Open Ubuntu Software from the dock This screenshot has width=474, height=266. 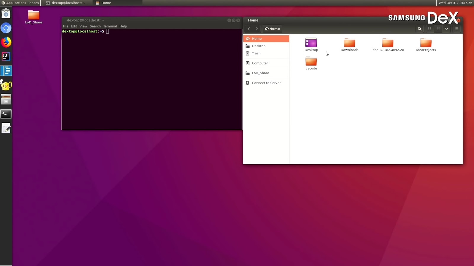(x=6, y=13)
